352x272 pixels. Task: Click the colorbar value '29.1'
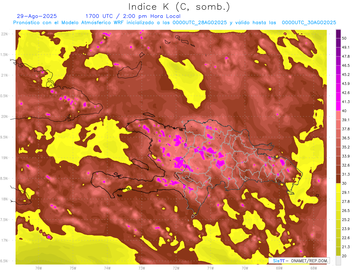pos(346,192)
